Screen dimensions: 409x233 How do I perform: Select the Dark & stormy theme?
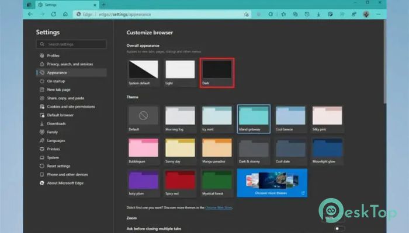pyautogui.click(x=254, y=151)
